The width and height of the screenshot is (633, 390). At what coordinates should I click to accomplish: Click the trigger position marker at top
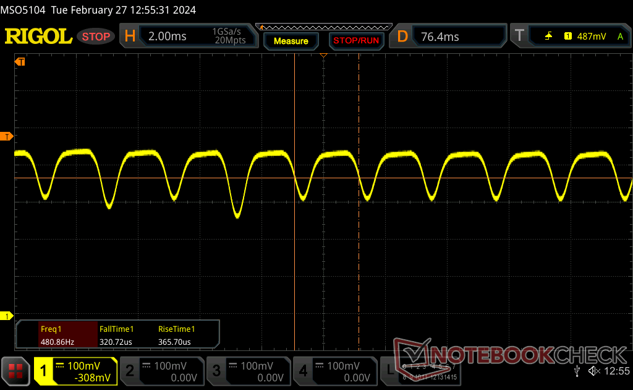click(x=323, y=56)
